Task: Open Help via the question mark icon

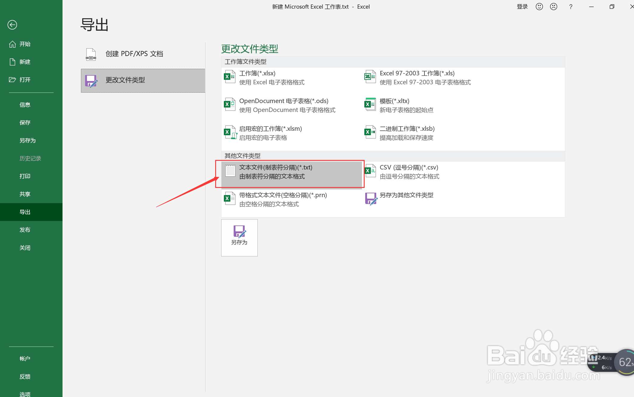Action: 571,6
